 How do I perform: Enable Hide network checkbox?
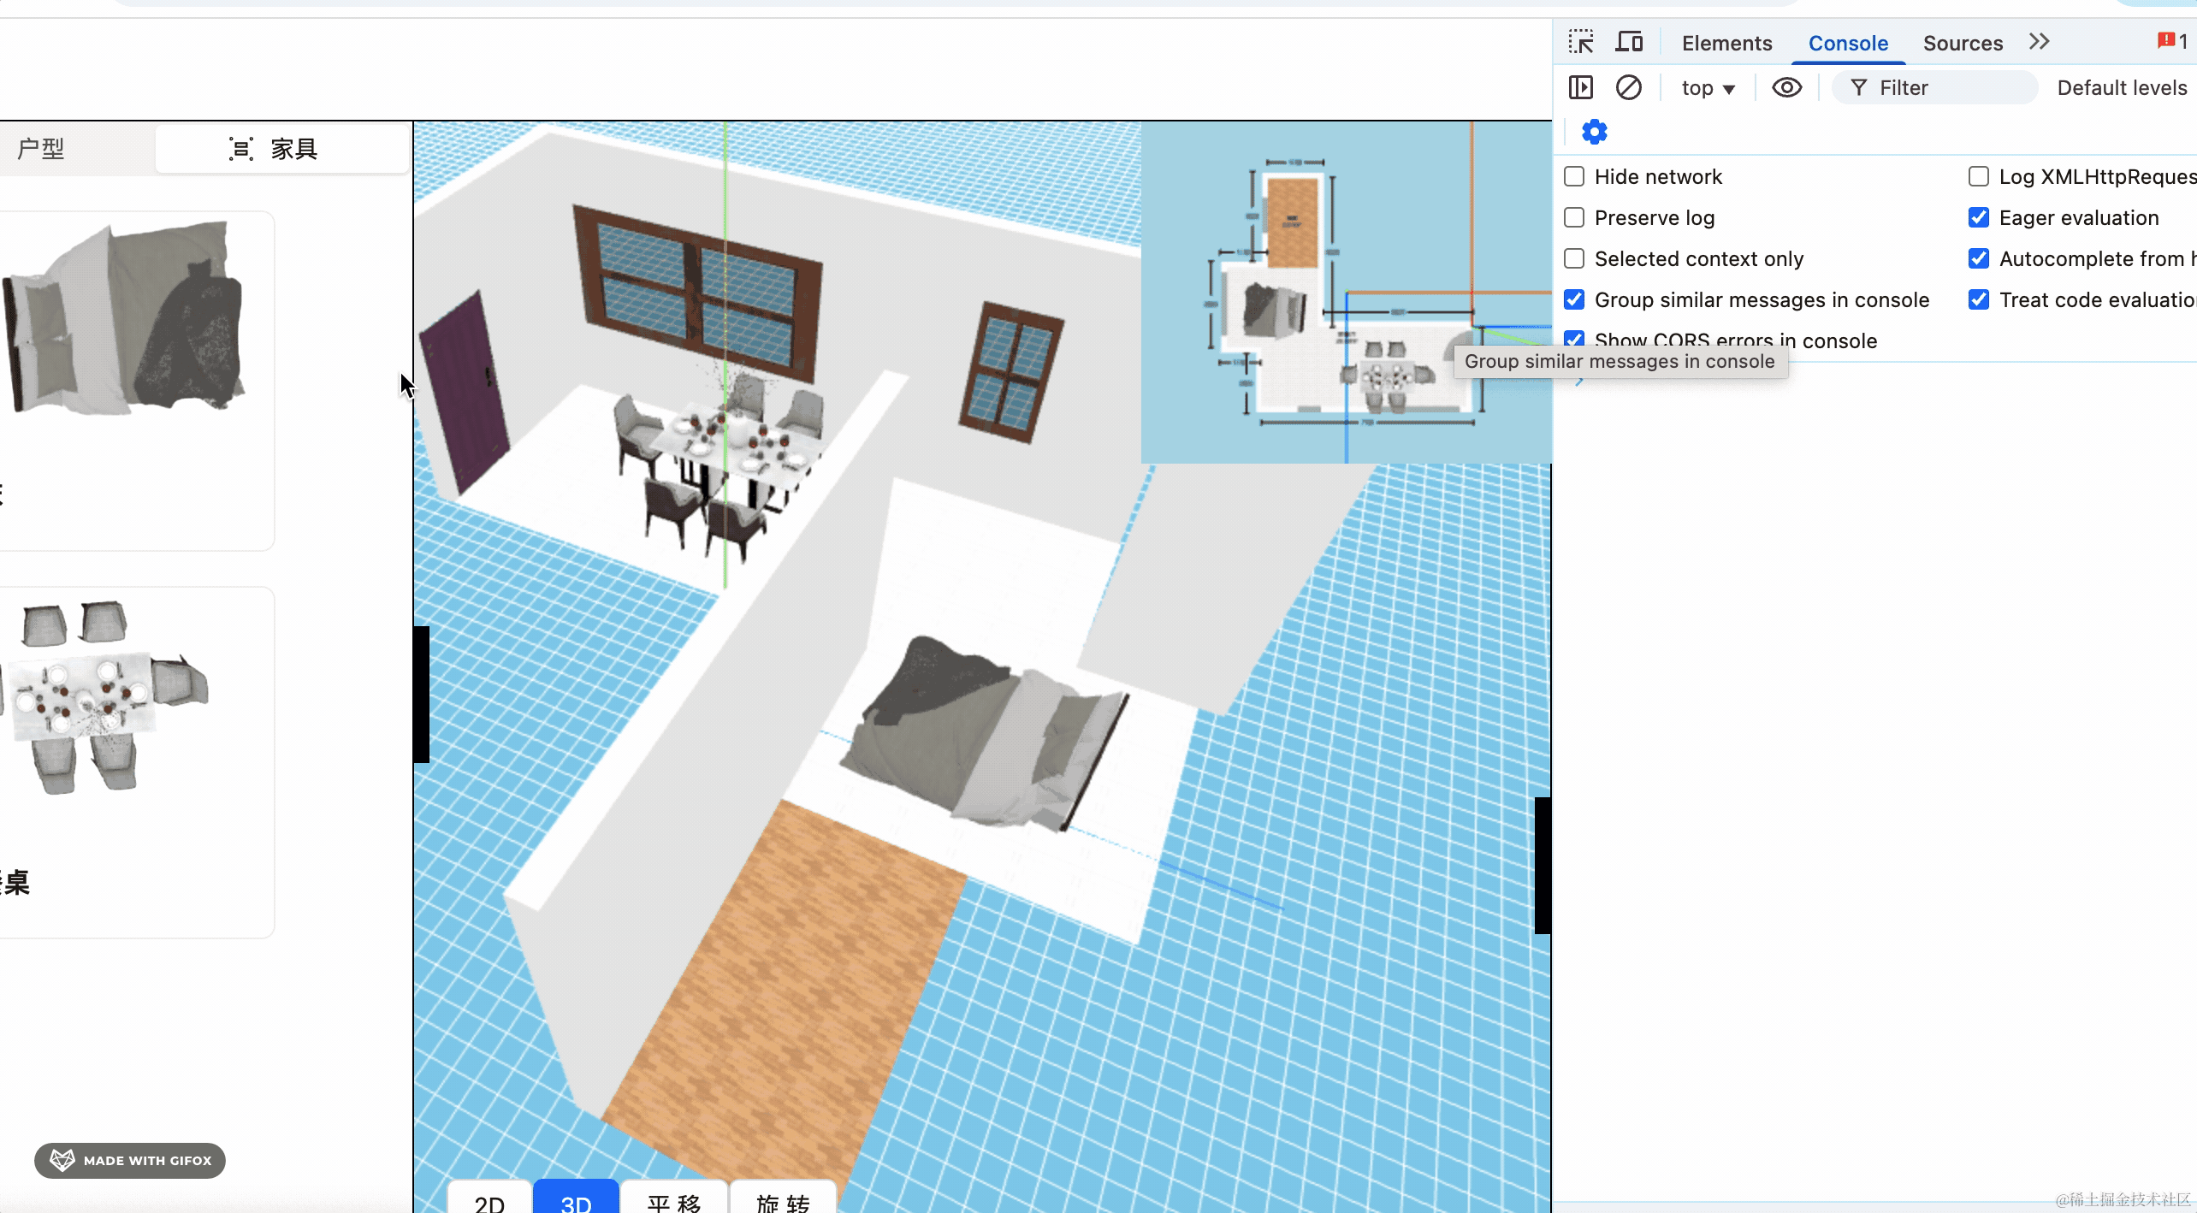coord(1574,176)
